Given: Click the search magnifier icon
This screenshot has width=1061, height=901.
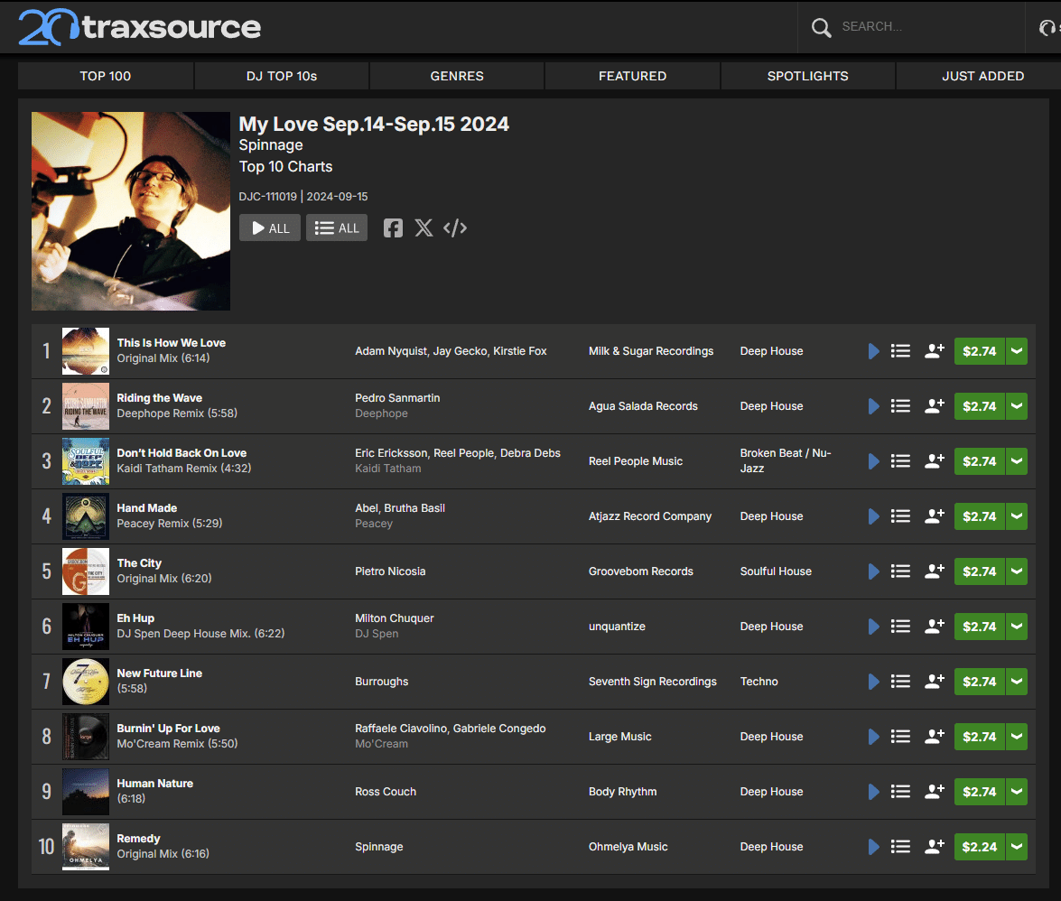Looking at the screenshot, I should (822, 27).
